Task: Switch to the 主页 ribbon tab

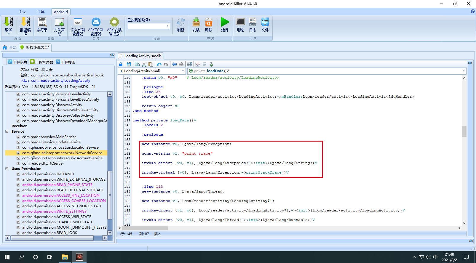Action: (x=22, y=12)
